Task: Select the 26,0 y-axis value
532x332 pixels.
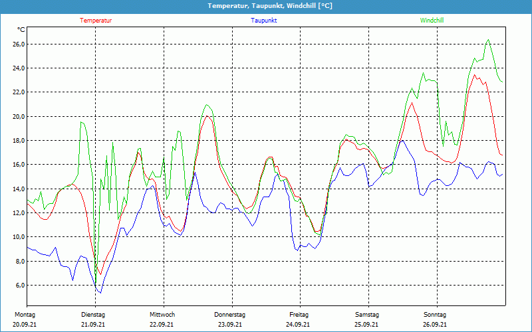Action: click(x=19, y=44)
